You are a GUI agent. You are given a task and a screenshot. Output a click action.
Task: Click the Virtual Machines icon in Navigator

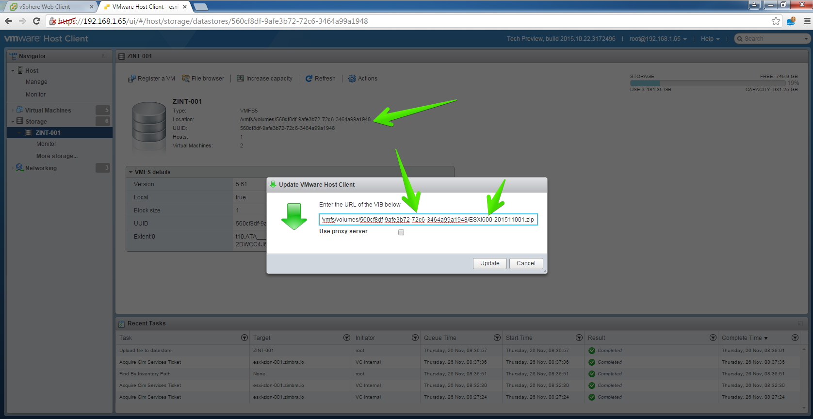coord(20,110)
